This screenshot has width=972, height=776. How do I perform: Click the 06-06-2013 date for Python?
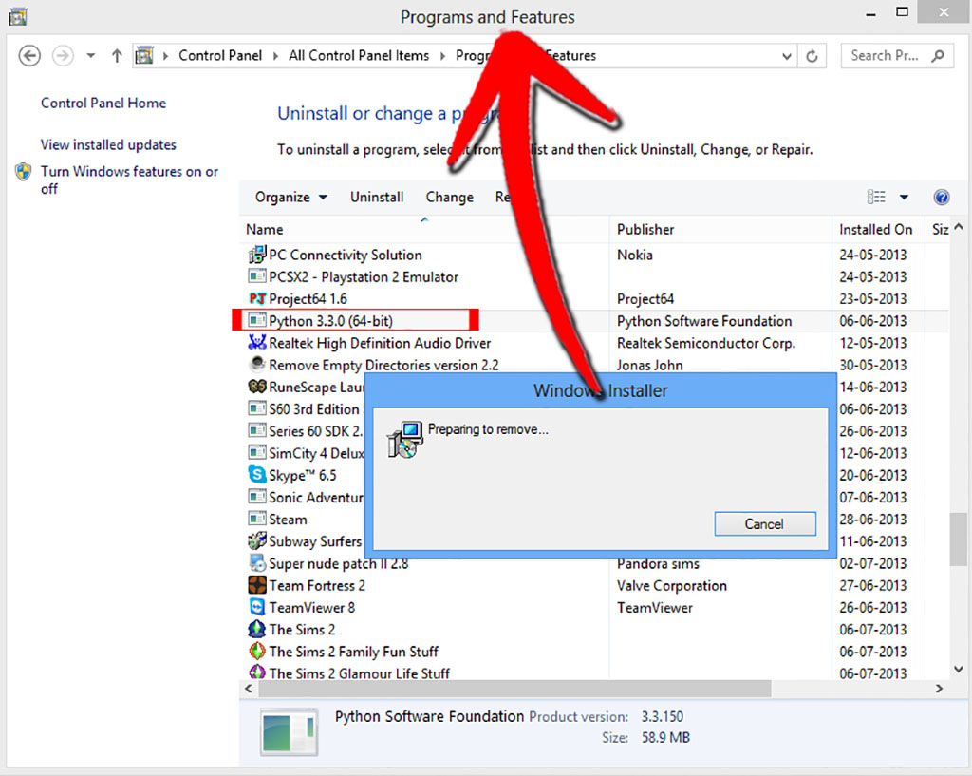point(873,321)
